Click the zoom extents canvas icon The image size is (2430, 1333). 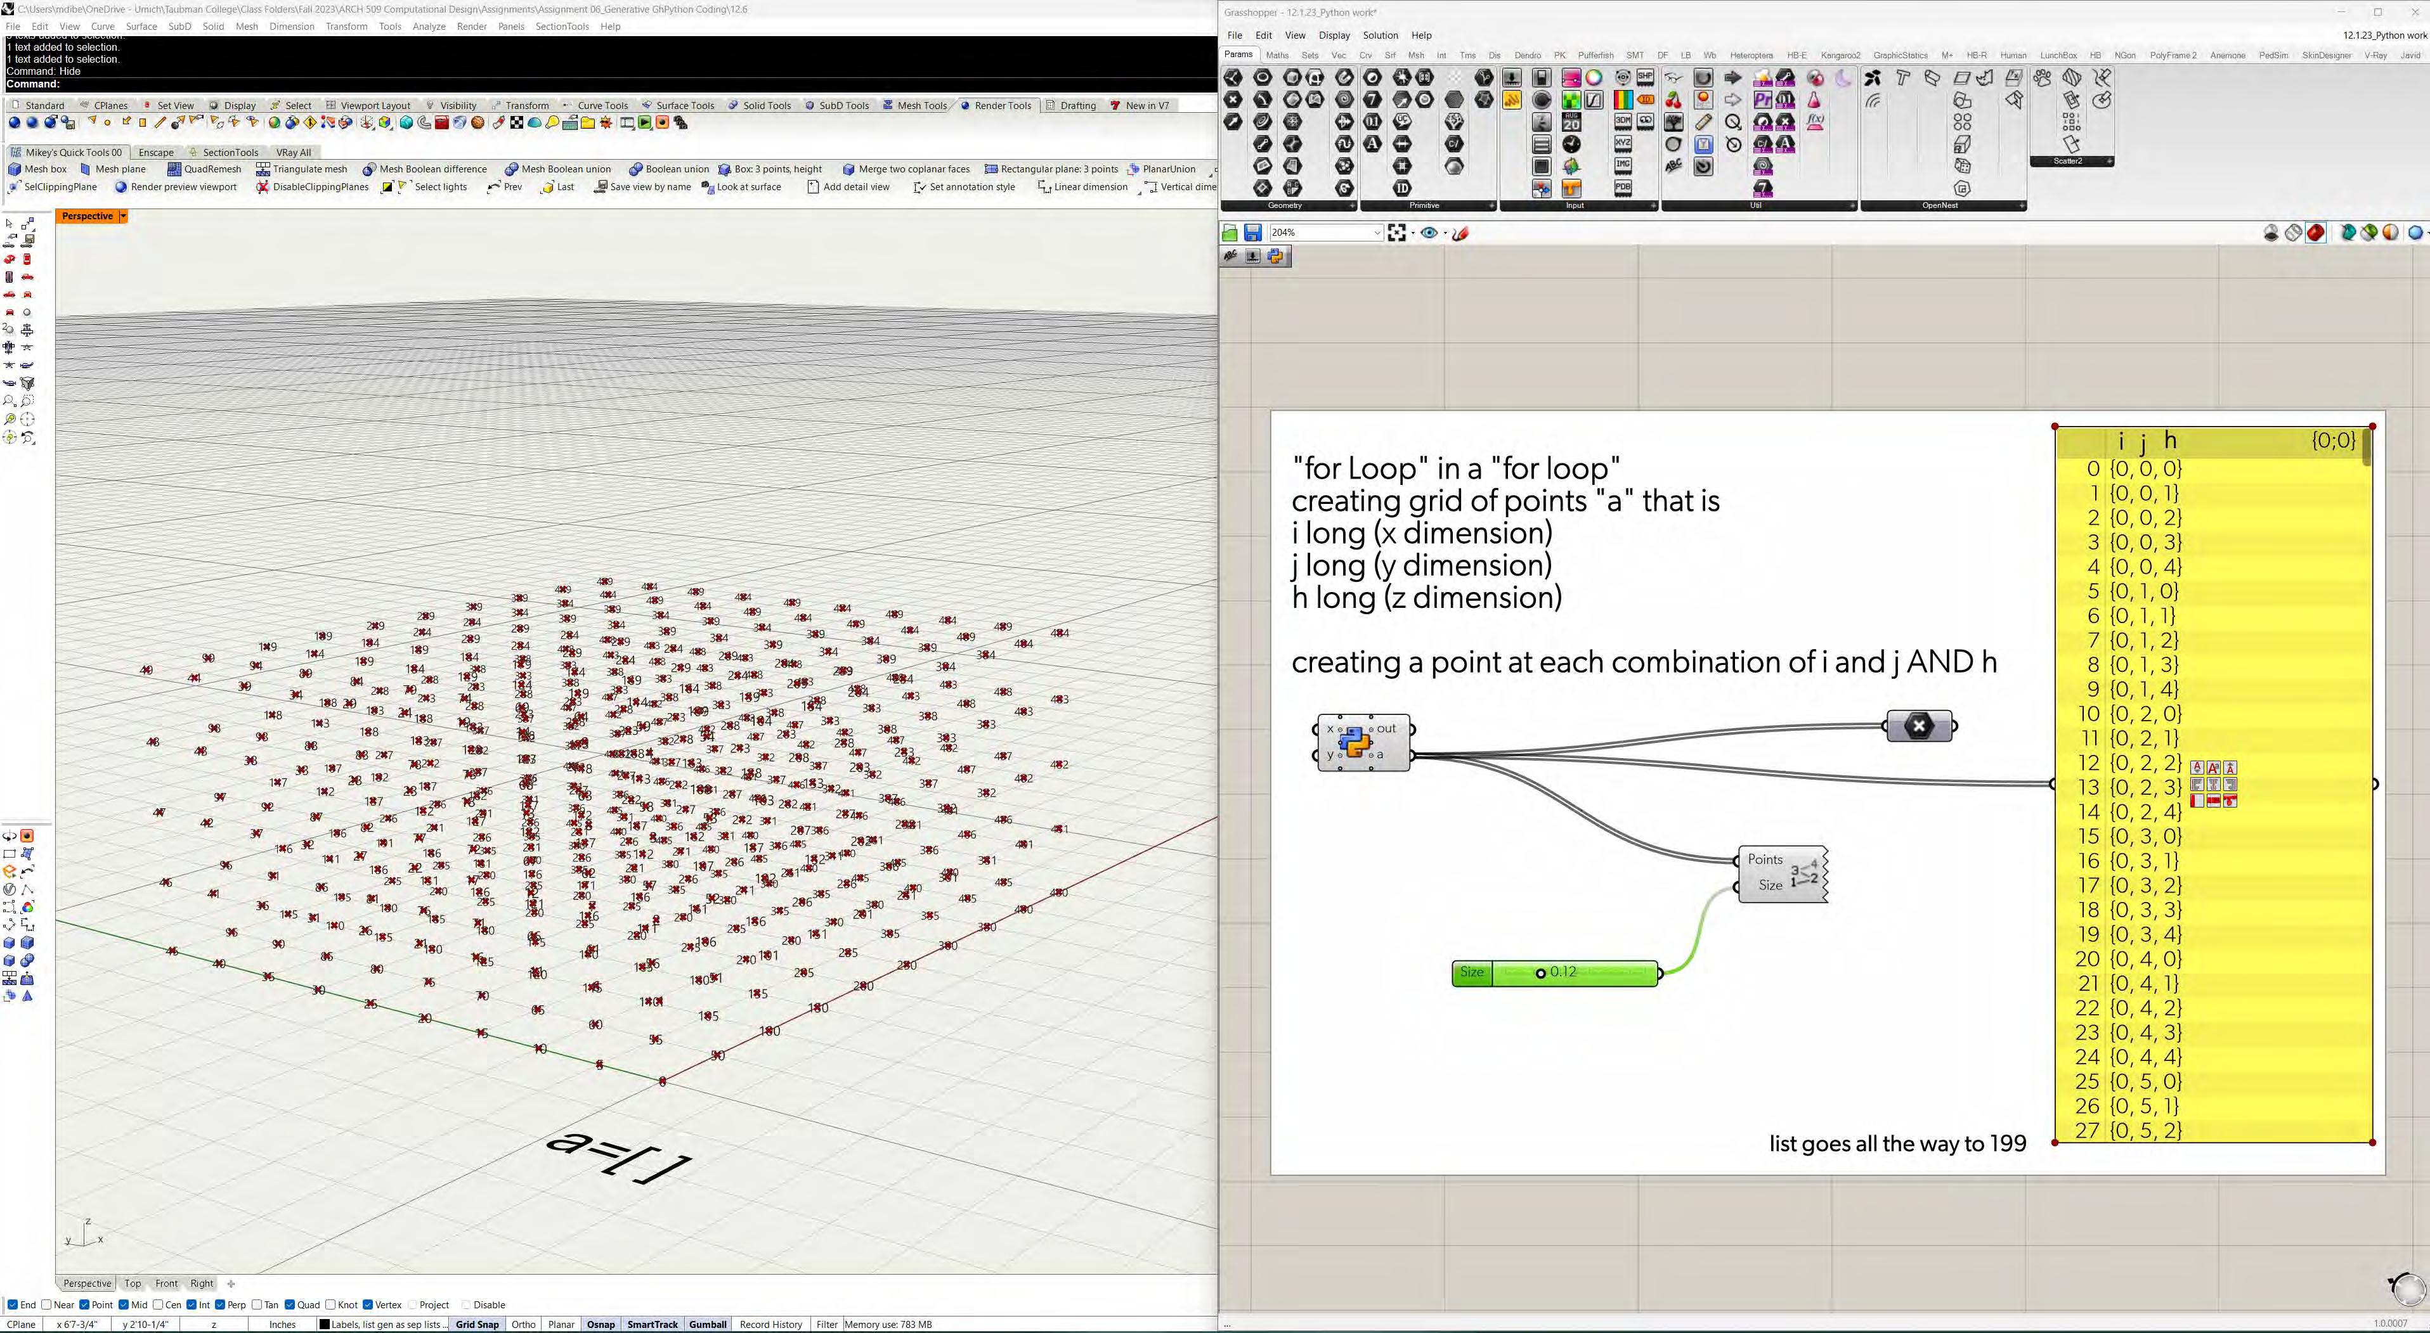click(1397, 233)
